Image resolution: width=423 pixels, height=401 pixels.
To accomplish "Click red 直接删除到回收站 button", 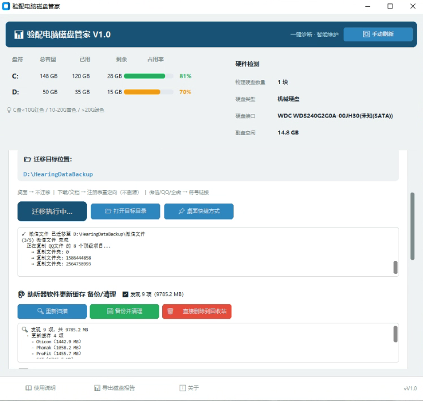I will click(x=197, y=311).
